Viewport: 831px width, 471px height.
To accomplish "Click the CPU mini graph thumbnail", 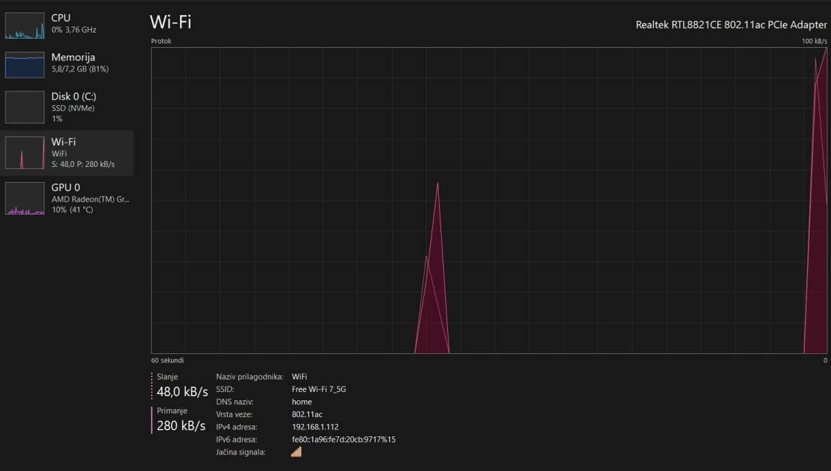I will [x=24, y=25].
